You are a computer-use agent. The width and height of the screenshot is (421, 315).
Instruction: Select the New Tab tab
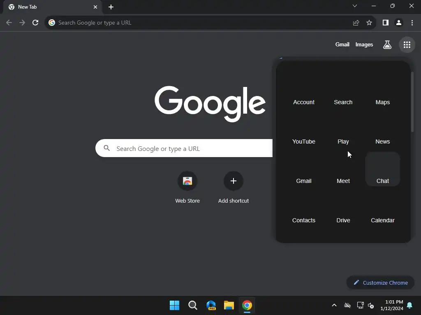53,7
